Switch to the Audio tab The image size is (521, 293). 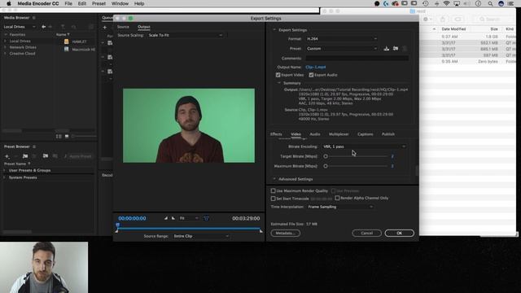click(x=315, y=134)
